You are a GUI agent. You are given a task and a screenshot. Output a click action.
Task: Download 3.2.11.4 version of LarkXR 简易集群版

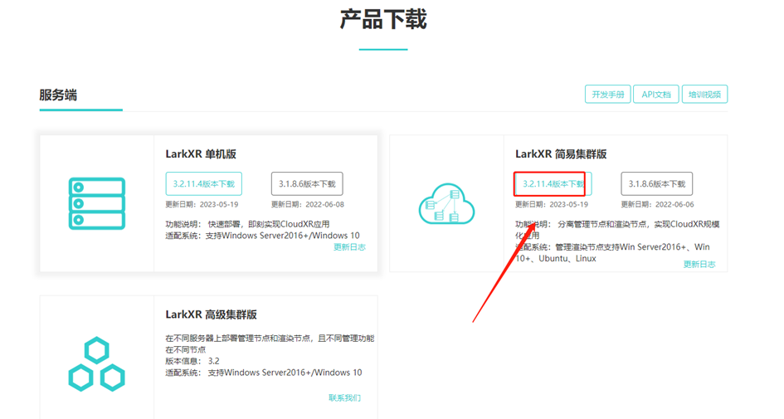tap(553, 184)
